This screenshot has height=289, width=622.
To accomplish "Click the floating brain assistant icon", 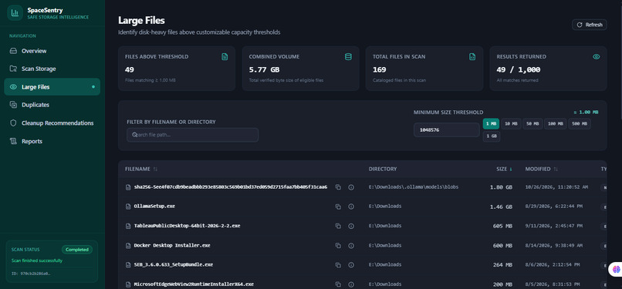I will (x=616, y=269).
